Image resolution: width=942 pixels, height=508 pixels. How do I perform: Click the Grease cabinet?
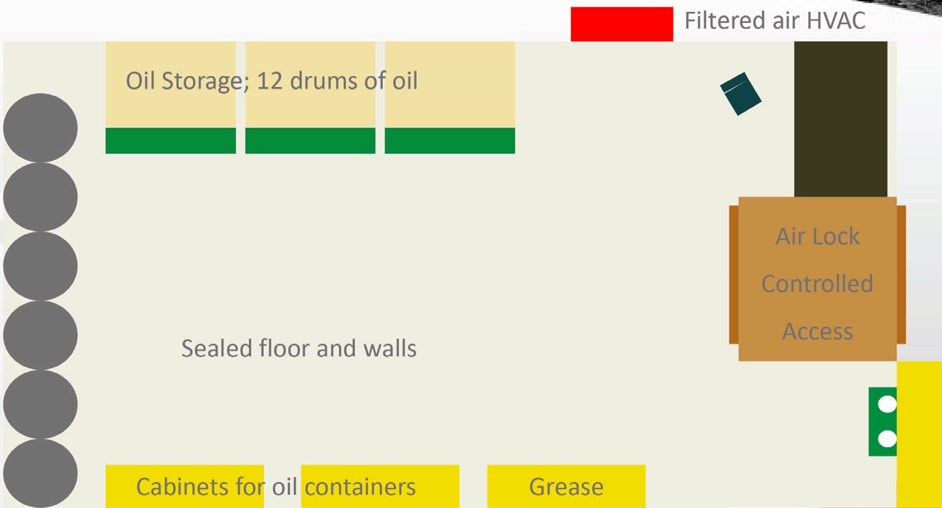coord(566,487)
